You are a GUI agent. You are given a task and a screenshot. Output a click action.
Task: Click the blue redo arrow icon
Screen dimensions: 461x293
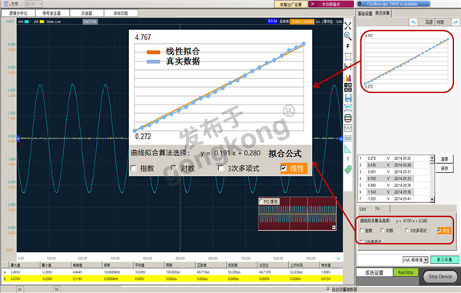click(x=456, y=22)
